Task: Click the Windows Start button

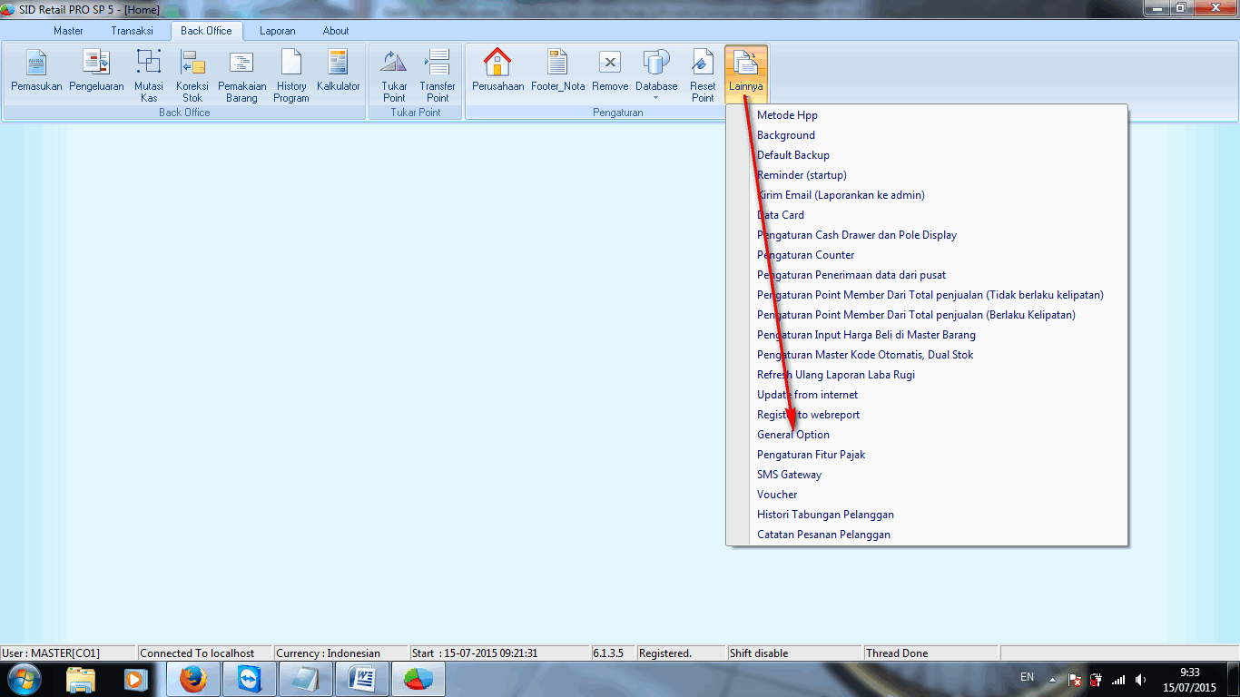Action: coord(23,679)
